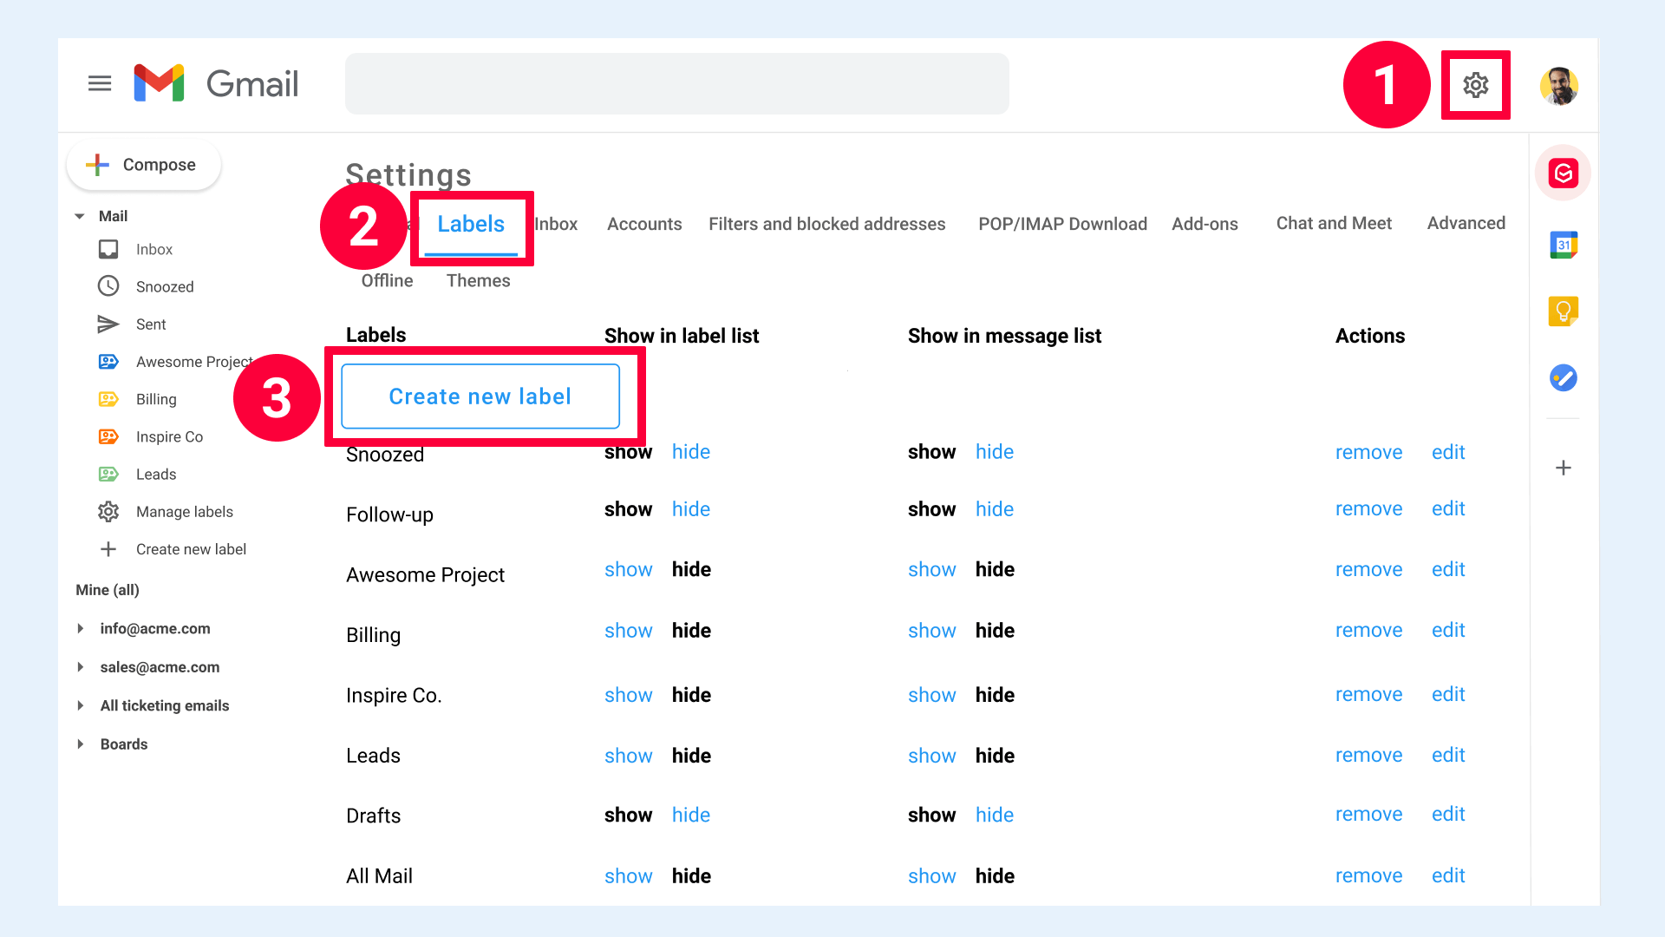Open Google Keep lightbulb icon
Image resolution: width=1665 pixels, height=937 pixels.
click(x=1563, y=311)
